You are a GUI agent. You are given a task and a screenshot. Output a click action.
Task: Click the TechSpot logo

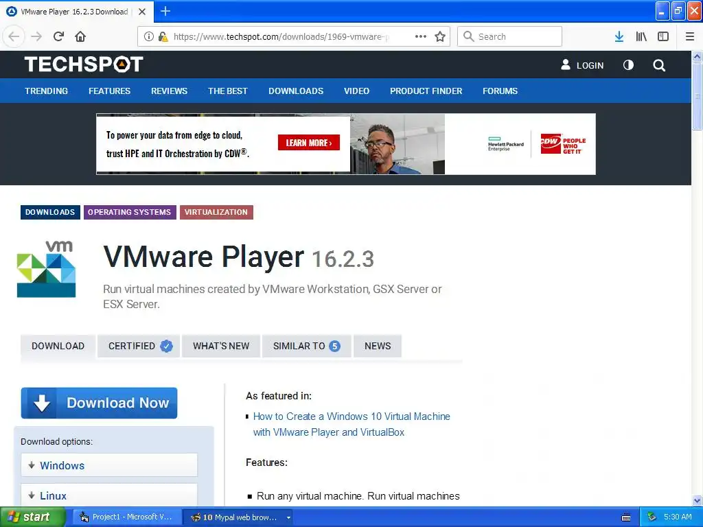pyautogui.click(x=84, y=64)
